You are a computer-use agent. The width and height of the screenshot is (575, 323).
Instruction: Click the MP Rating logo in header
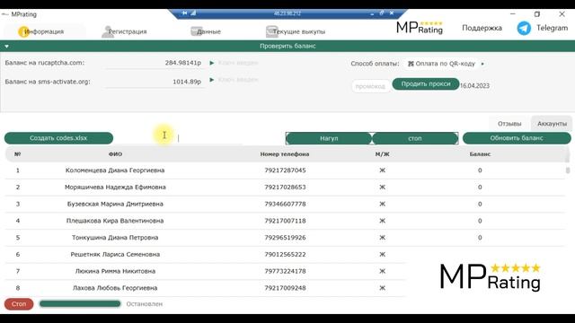420,28
